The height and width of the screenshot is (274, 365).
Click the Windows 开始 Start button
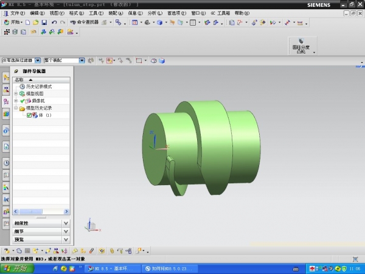pyautogui.click(x=17, y=269)
